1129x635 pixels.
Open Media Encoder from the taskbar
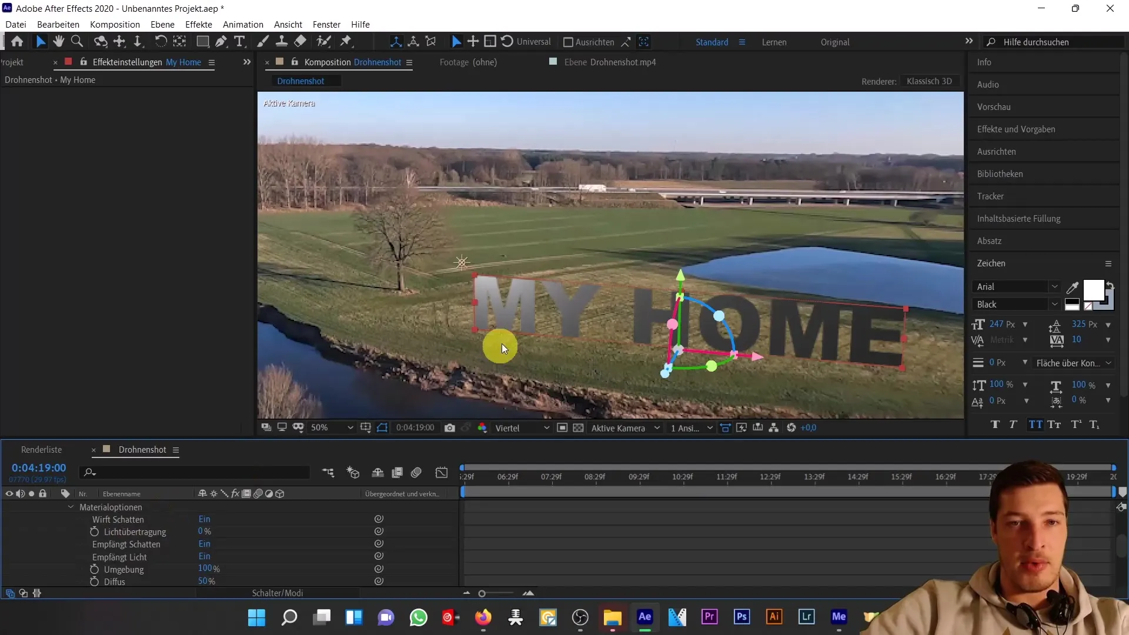pyautogui.click(x=839, y=617)
